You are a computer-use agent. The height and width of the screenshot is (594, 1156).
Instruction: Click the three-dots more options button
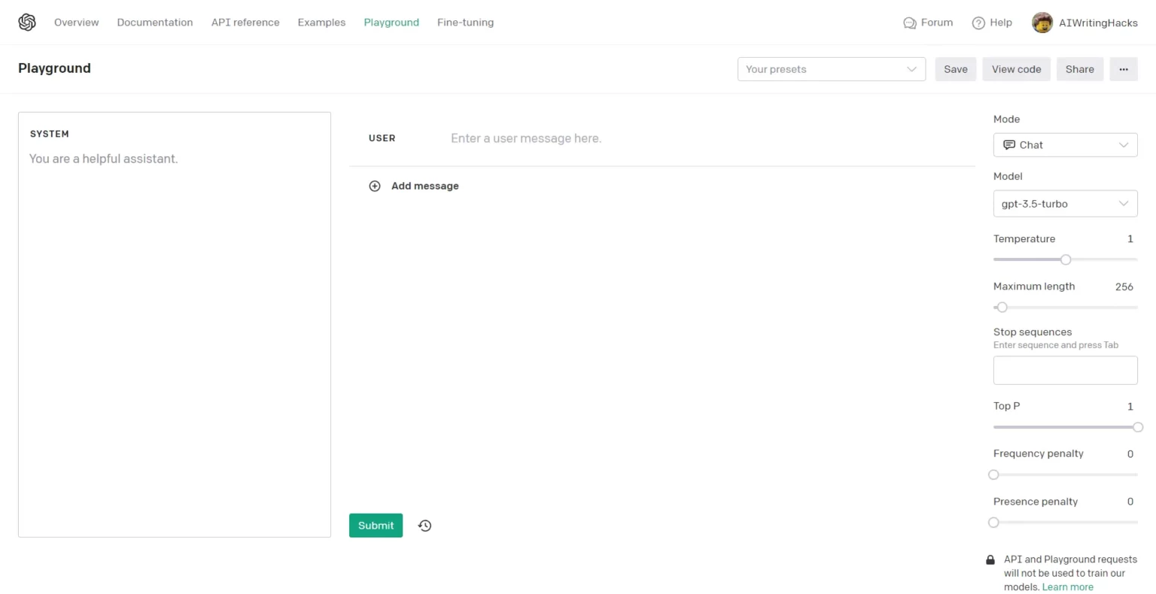click(1124, 69)
